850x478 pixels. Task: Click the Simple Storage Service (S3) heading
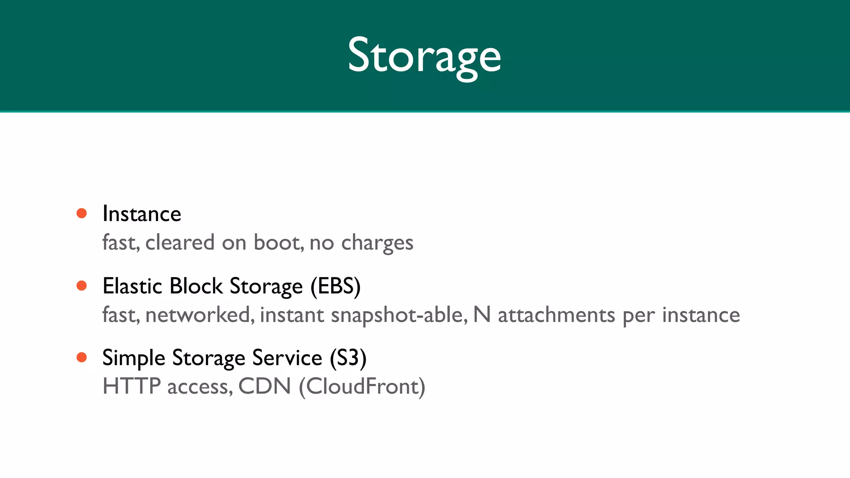pyautogui.click(x=234, y=358)
